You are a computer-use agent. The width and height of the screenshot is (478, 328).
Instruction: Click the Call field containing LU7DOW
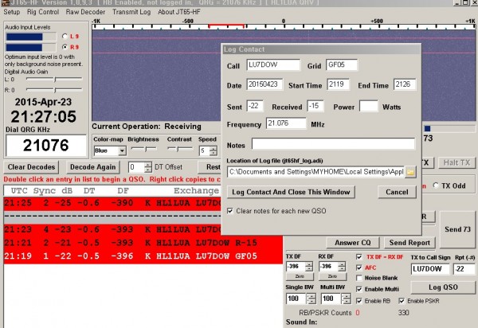pos(273,64)
